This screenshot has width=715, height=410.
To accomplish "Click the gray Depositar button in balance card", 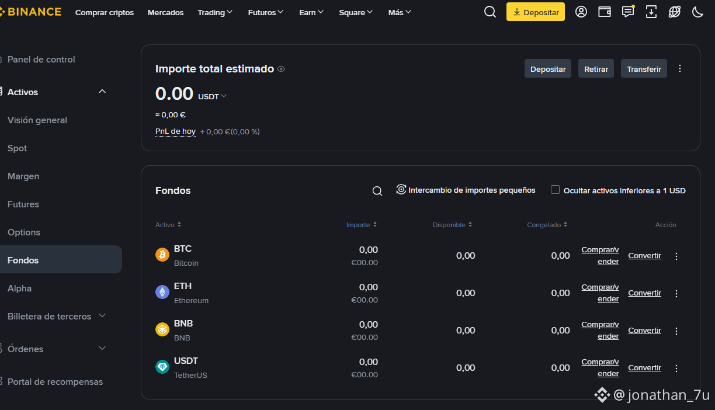I will click(548, 68).
